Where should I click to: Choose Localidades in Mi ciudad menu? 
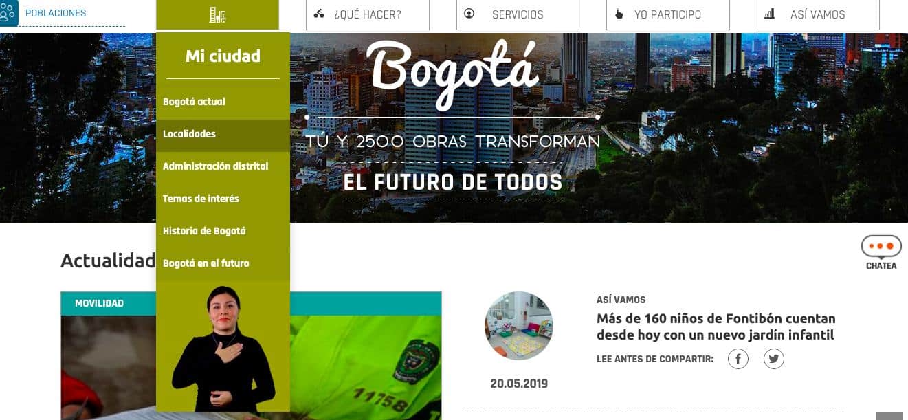189,134
